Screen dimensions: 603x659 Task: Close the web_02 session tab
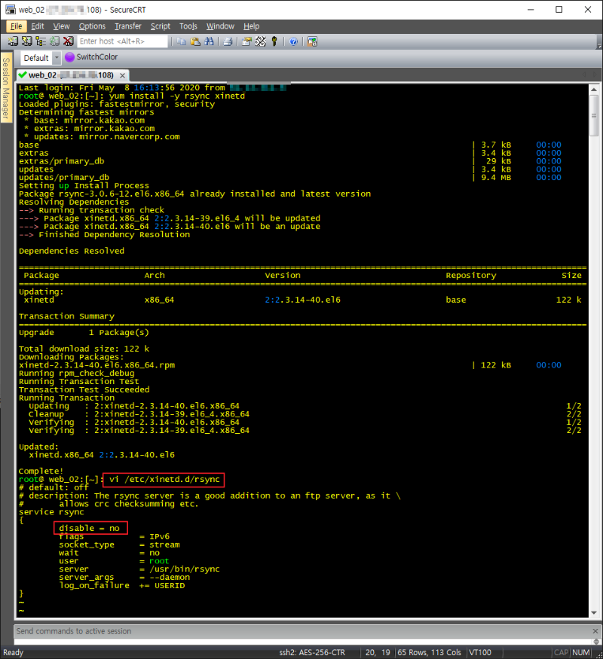coord(122,75)
